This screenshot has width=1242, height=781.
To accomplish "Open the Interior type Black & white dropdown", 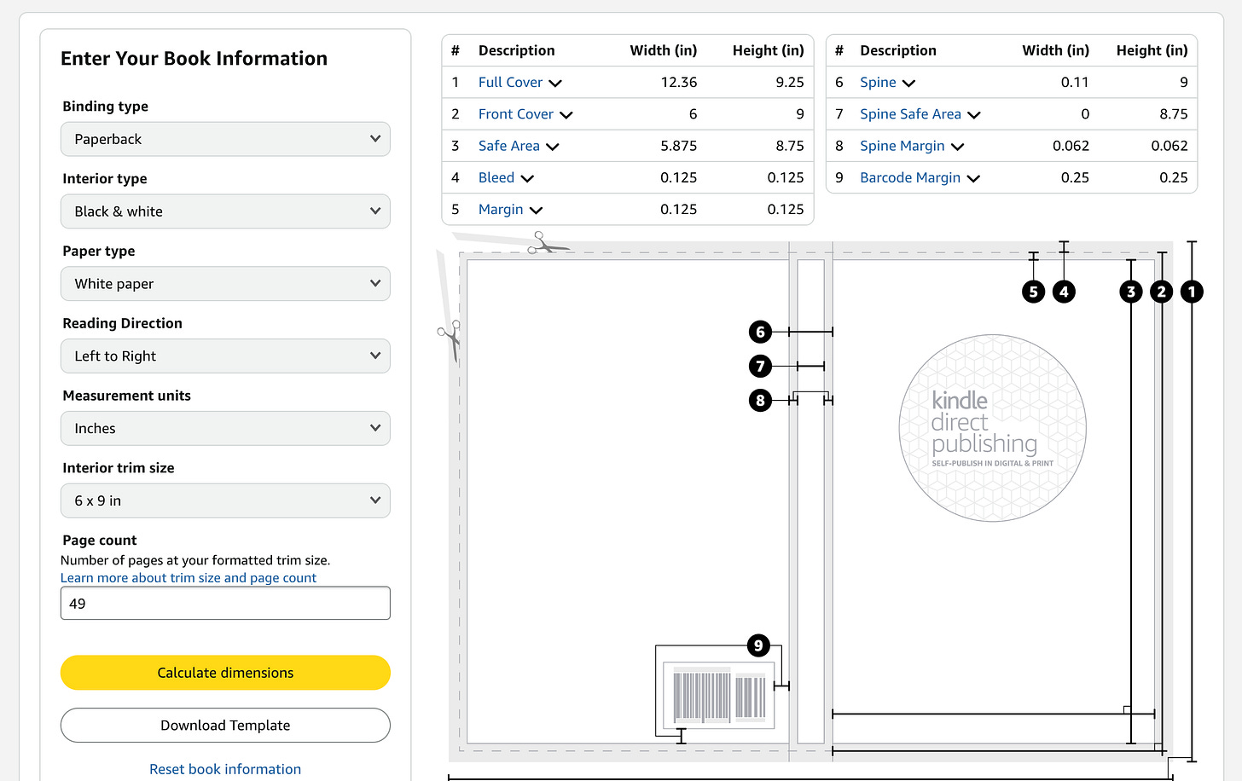I will coord(225,211).
